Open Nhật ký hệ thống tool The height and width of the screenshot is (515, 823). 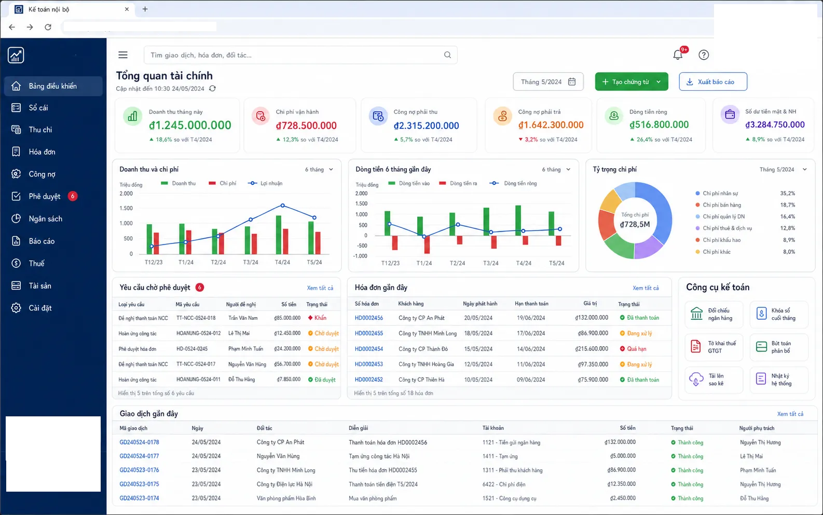point(779,380)
